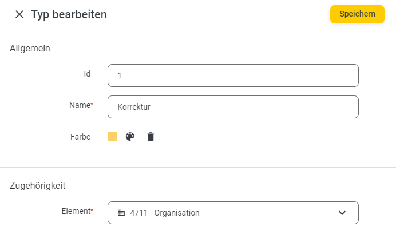The height and width of the screenshot is (235, 396).
Task: Open the color palette picker icon
Action: tap(130, 137)
